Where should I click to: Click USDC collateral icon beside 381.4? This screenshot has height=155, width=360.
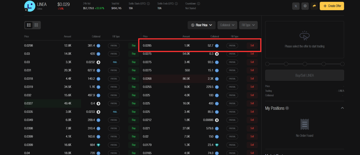point(98,45)
